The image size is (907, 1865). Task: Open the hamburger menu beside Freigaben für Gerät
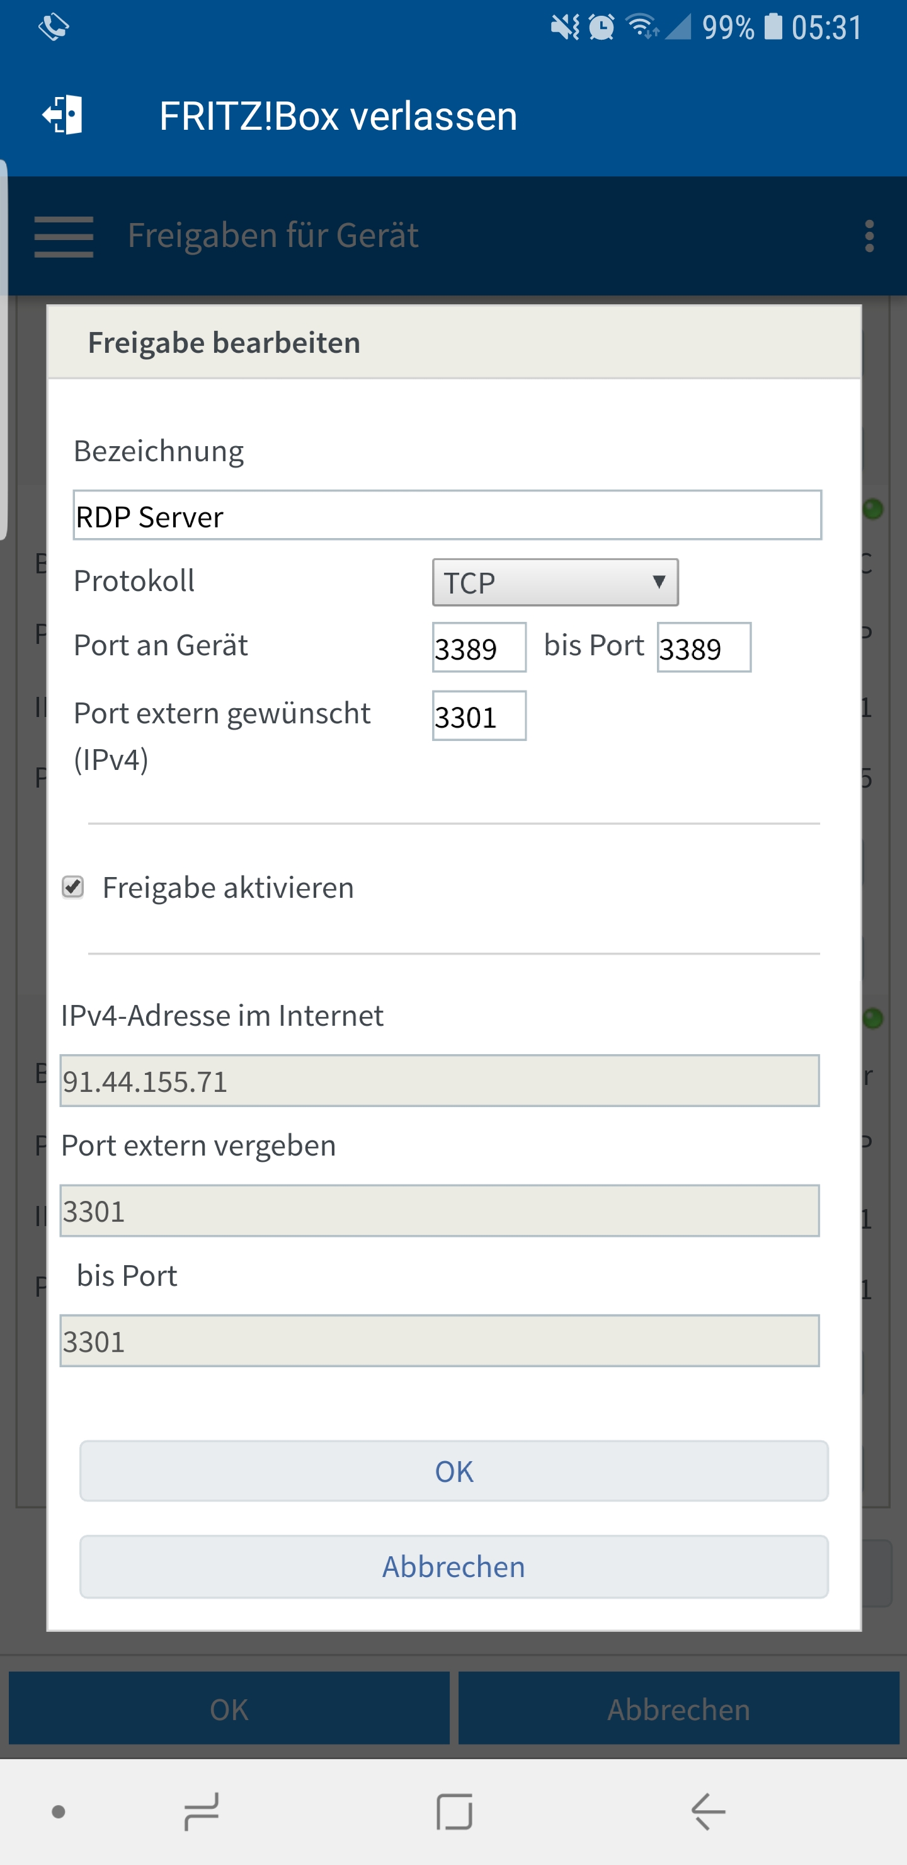tap(64, 236)
